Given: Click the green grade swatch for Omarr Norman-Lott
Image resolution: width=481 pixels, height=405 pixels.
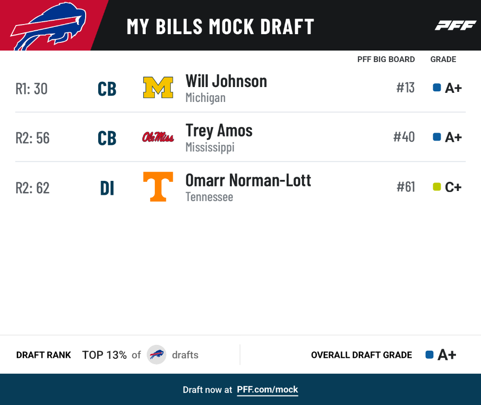Looking at the screenshot, I should tap(437, 187).
